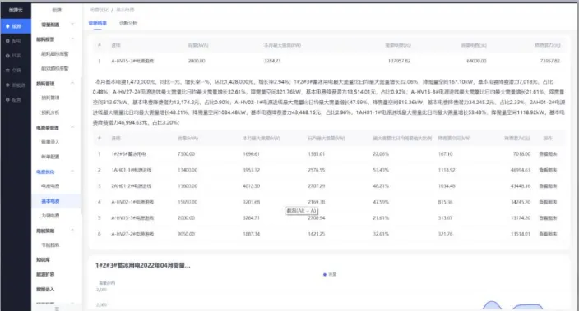
Task: Switch to the 诊断结果 tab
Action: [x=98, y=23]
